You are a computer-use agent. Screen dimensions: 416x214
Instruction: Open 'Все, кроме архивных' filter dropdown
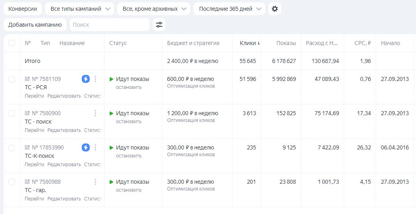[x=155, y=9]
